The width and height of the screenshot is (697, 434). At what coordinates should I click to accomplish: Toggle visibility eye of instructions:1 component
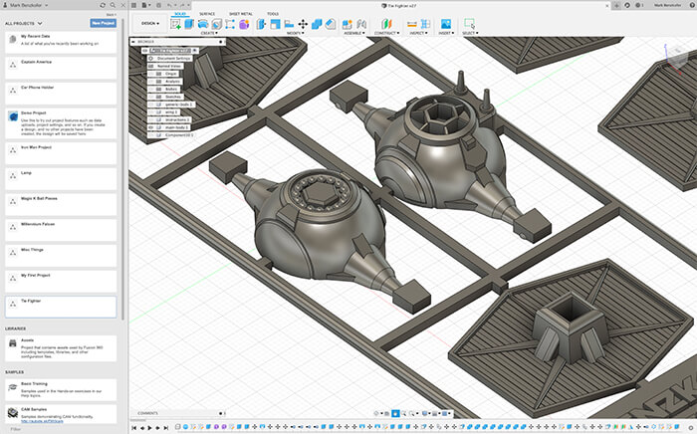tap(151, 119)
